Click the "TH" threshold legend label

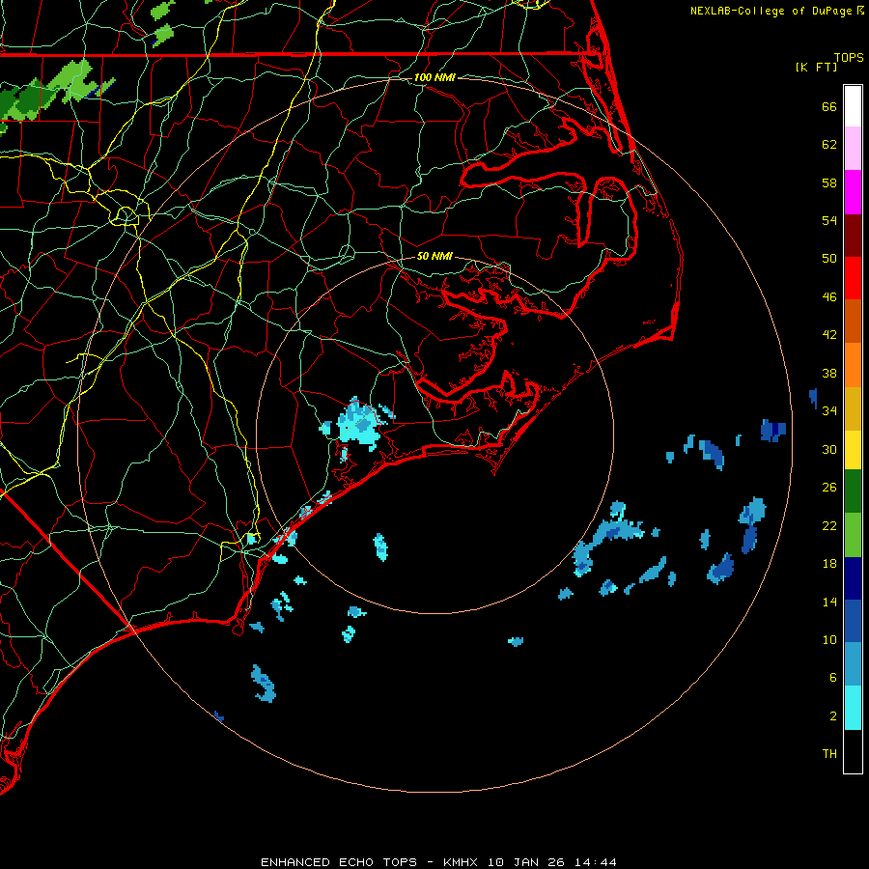point(829,754)
